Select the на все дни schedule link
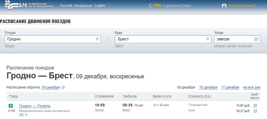 252,87
